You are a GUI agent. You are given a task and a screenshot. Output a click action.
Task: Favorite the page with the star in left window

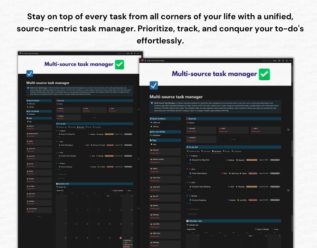[138, 53]
